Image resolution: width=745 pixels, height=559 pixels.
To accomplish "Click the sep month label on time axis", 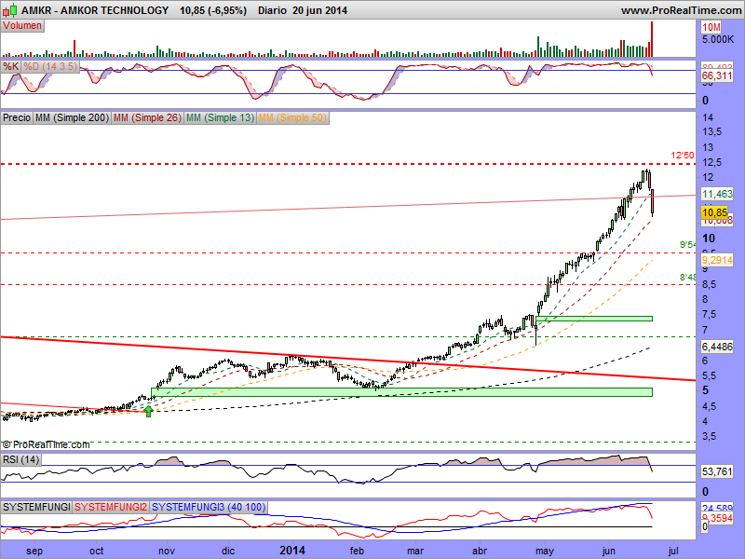I will (x=34, y=551).
